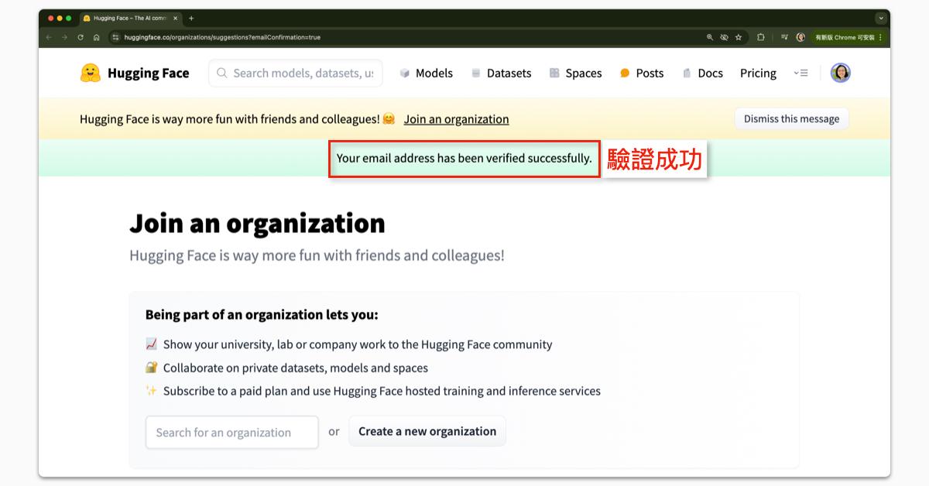The image size is (929, 486).
Task: Click the zoom magnifier icon in address bar
Action: click(710, 37)
